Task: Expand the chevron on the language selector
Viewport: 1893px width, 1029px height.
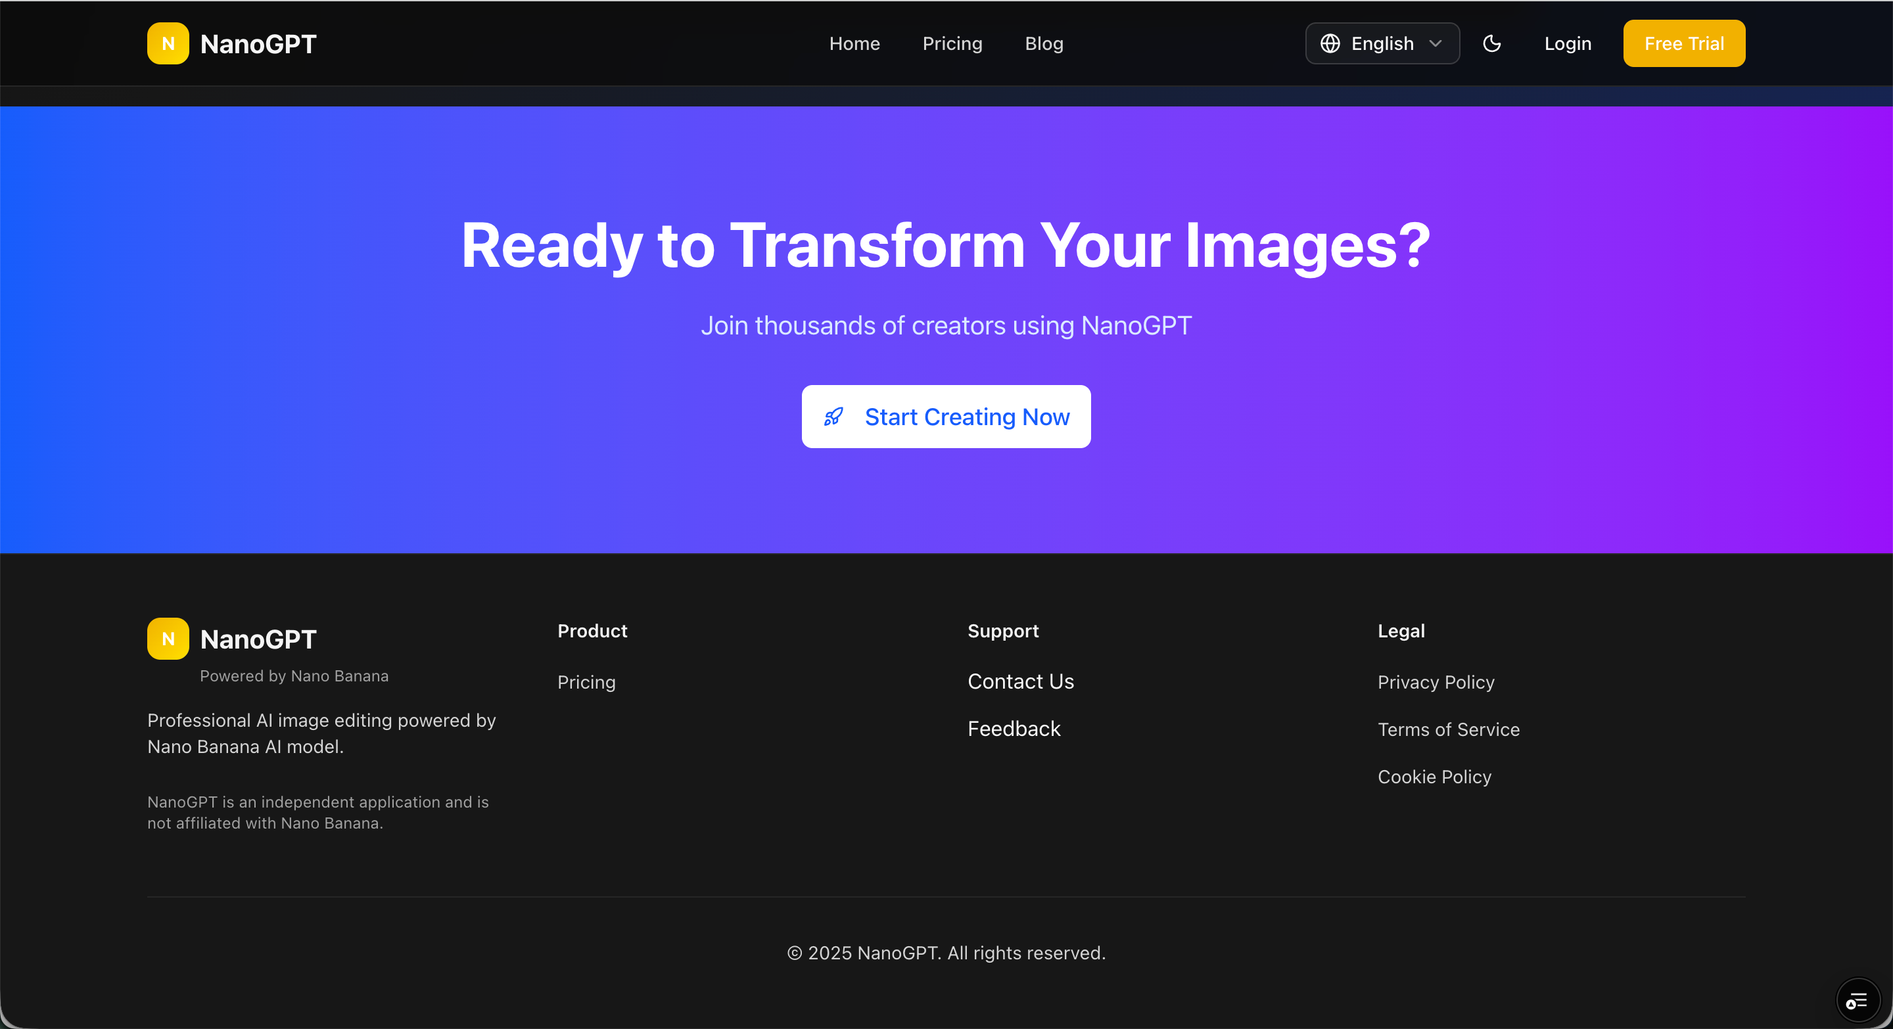Action: point(1435,43)
